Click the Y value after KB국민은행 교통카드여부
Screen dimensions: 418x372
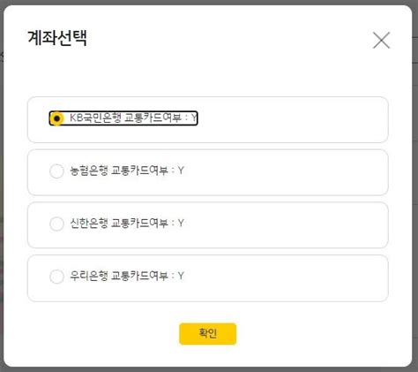[194, 118]
